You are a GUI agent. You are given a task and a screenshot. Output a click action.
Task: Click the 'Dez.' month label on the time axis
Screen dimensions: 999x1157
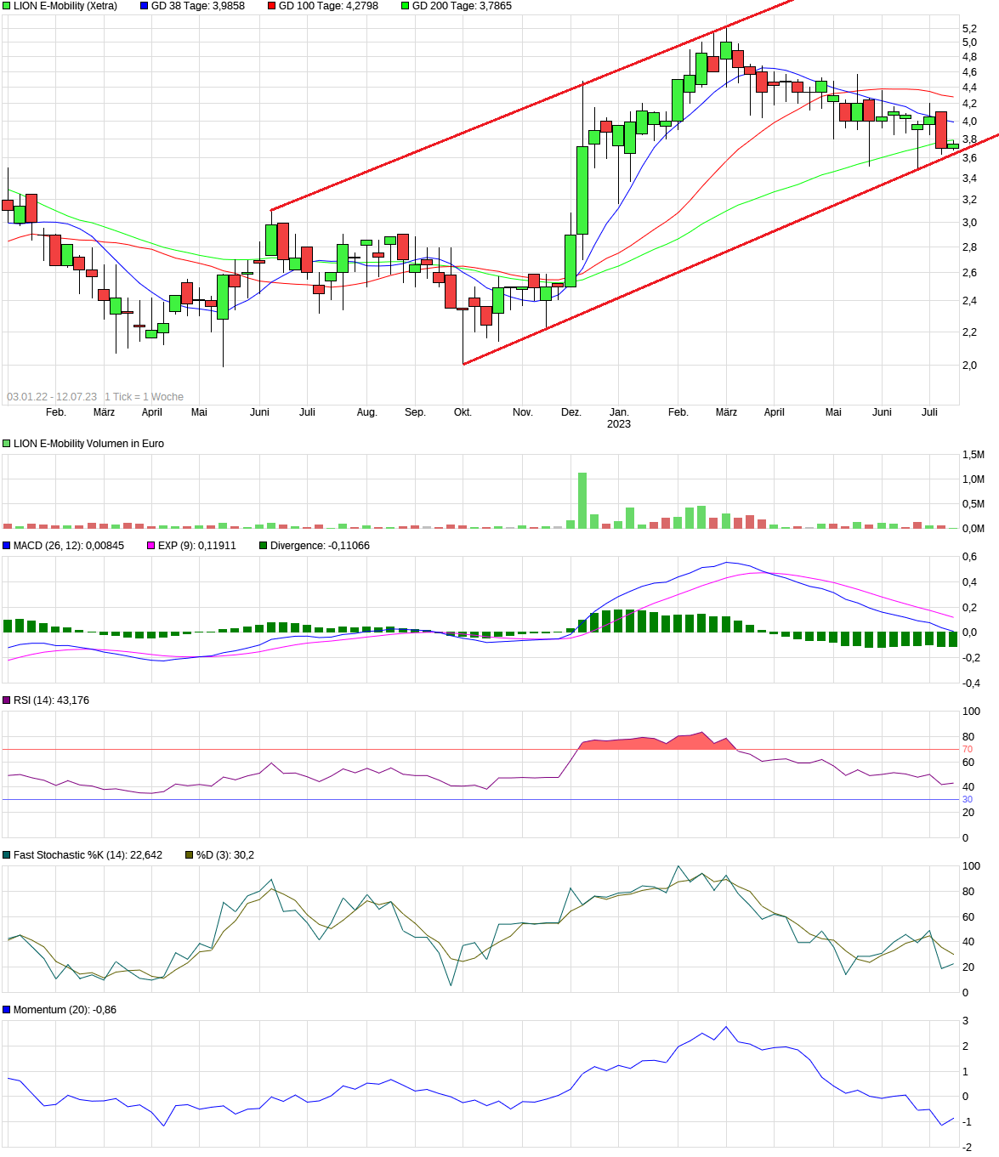coord(571,412)
